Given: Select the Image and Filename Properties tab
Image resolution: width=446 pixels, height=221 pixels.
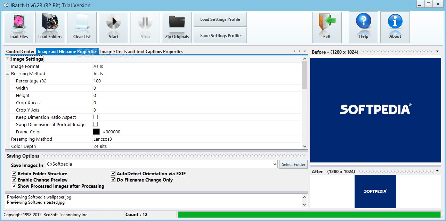Looking at the screenshot, I should (x=67, y=52).
